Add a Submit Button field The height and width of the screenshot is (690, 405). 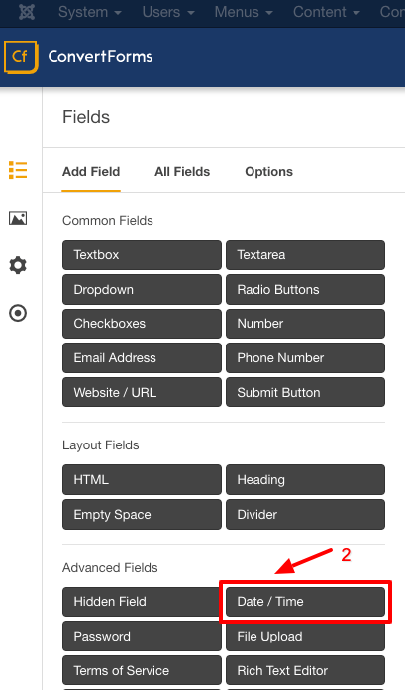[306, 392]
